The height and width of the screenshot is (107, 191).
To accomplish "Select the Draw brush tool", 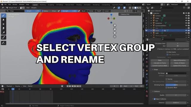I will coord(4,15).
